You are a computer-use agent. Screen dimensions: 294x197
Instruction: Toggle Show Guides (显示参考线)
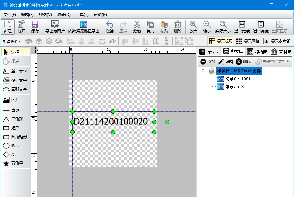(277, 41)
